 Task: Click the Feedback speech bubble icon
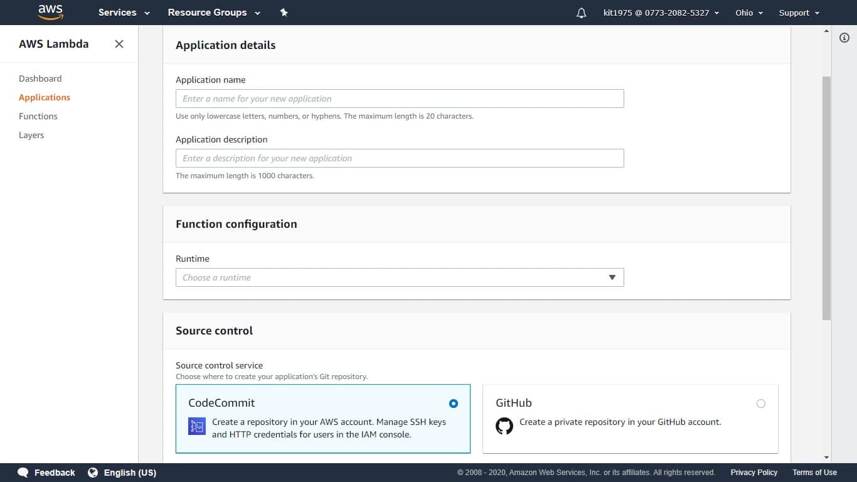pos(23,473)
